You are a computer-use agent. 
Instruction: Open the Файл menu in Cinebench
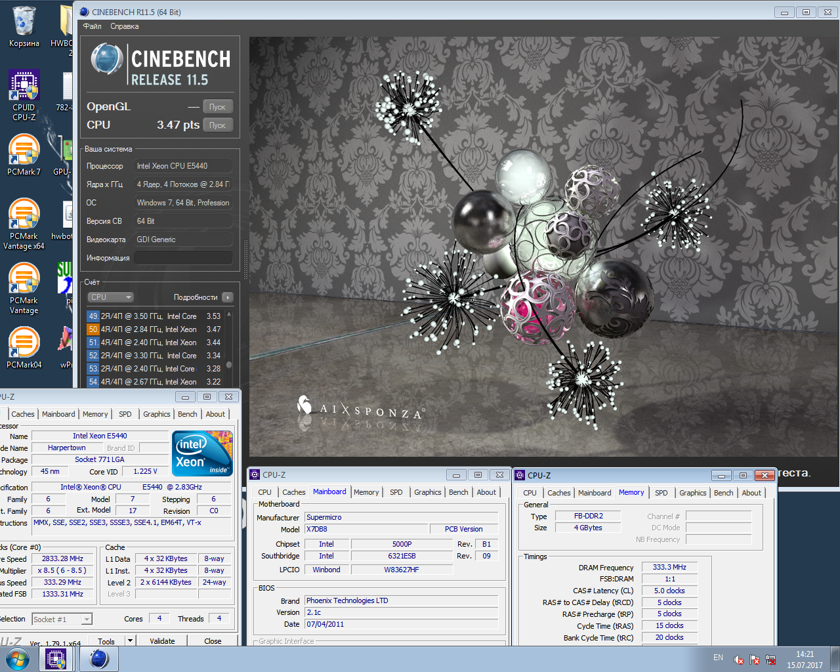(x=92, y=26)
